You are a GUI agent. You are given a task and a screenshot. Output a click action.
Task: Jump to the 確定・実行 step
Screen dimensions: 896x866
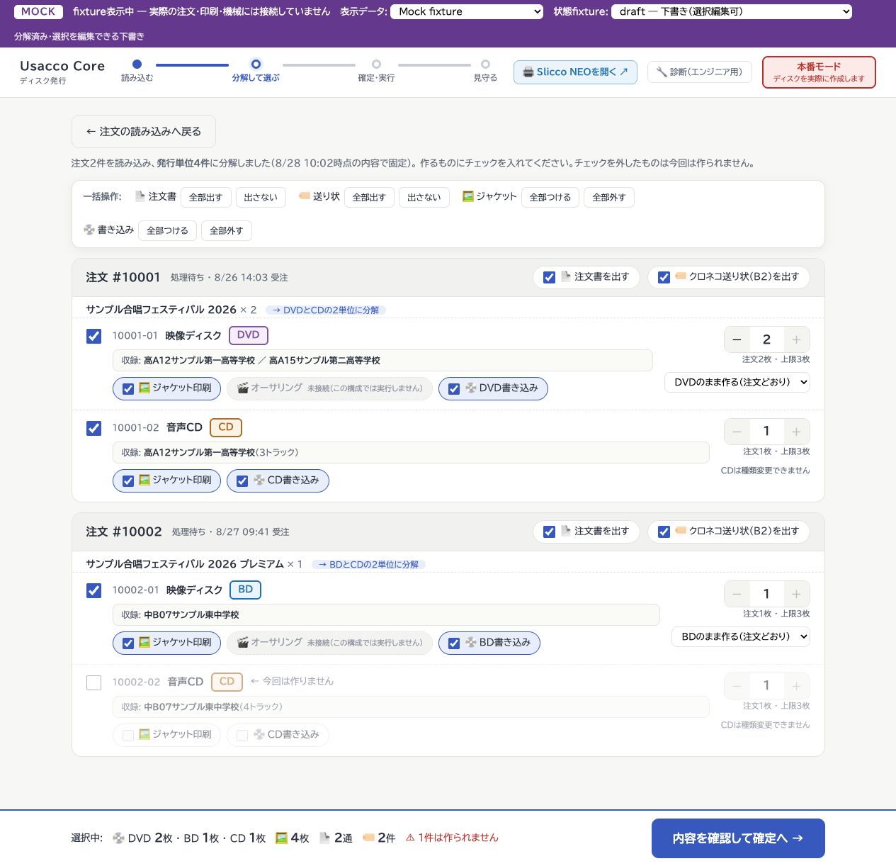376,70
